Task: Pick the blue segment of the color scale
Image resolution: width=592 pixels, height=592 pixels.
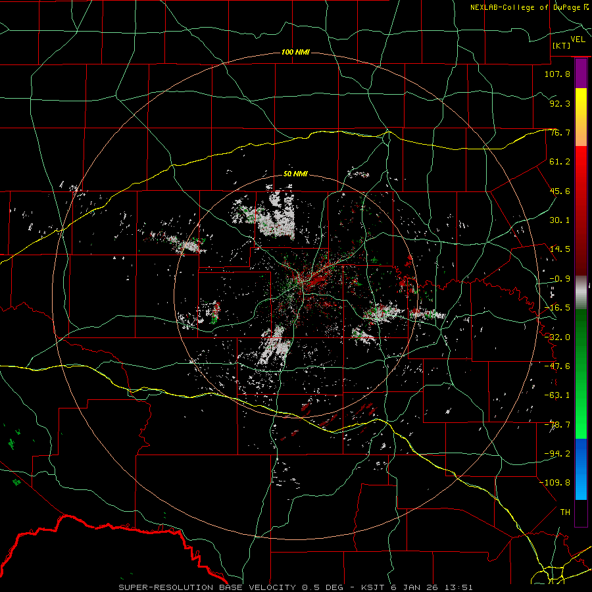Action: click(x=581, y=469)
